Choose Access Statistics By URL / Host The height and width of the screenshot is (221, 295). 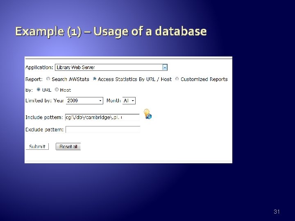tap(95, 79)
